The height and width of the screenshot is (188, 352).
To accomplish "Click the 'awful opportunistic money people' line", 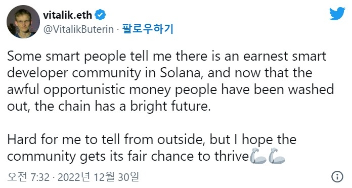I will (x=170, y=89).
